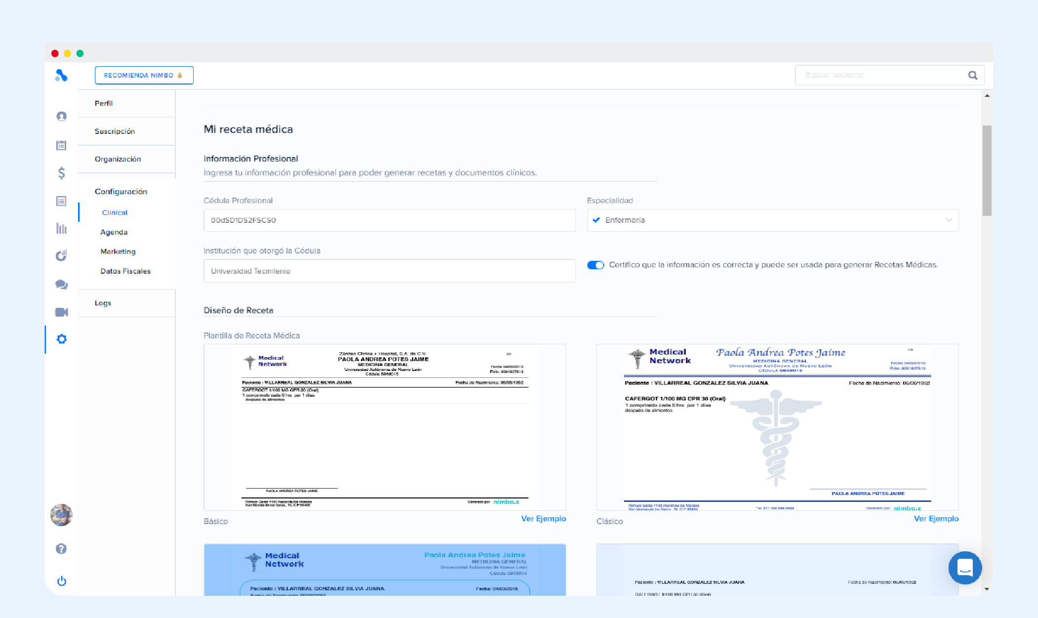This screenshot has width=1038, height=618.
Task: Click the Recomienda Nimbo button
Action: 144,75
